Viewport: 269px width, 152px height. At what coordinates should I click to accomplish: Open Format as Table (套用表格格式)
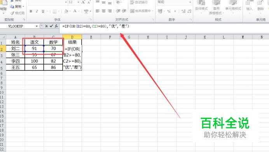(216, 7)
